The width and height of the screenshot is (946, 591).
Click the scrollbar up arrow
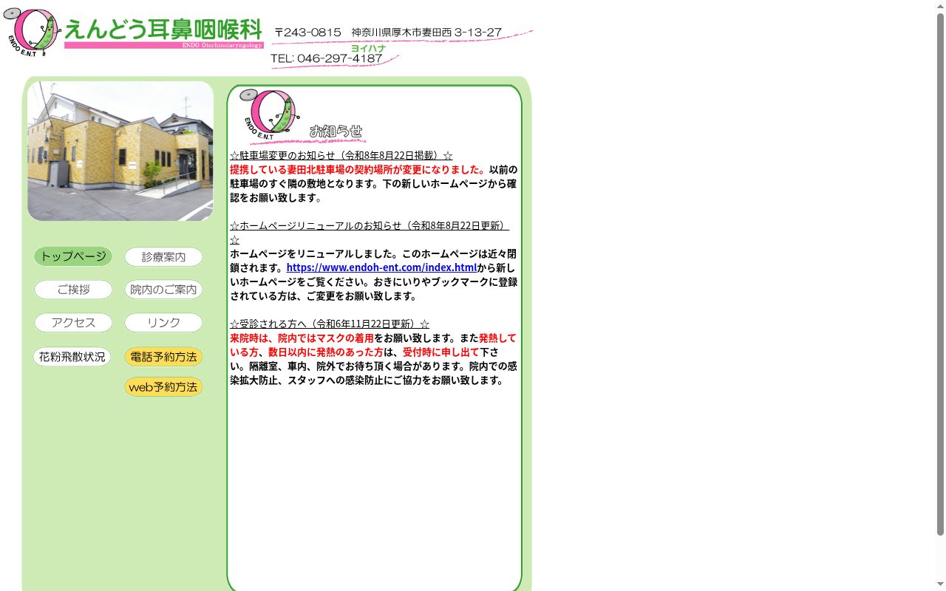point(940,6)
